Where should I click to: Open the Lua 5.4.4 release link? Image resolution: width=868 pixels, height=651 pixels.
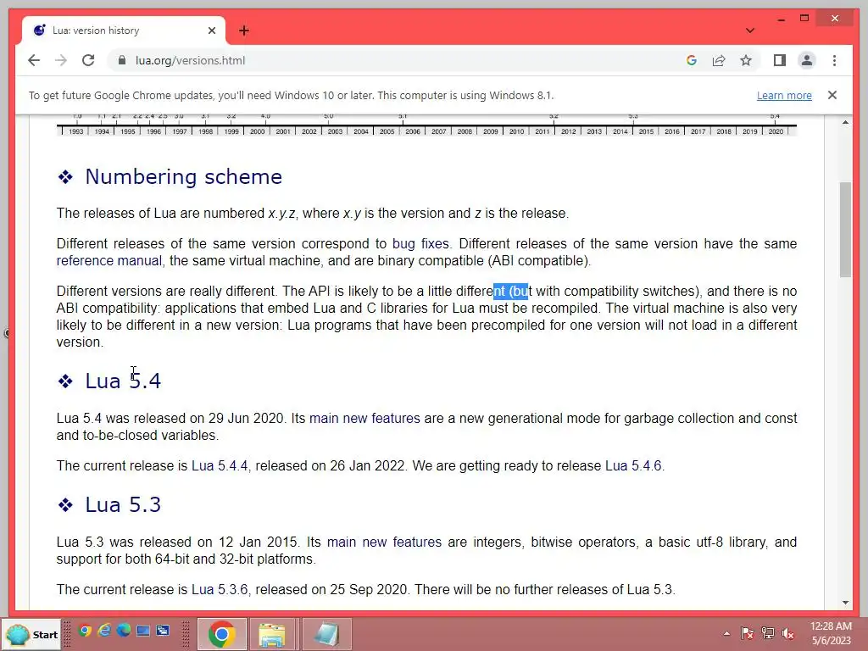[220, 465]
